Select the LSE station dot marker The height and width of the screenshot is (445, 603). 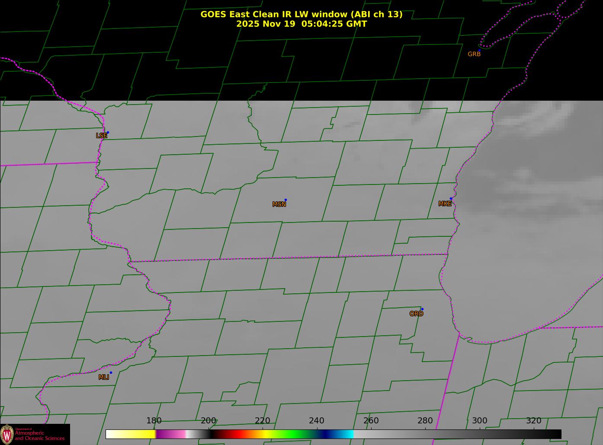pos(108,133)
